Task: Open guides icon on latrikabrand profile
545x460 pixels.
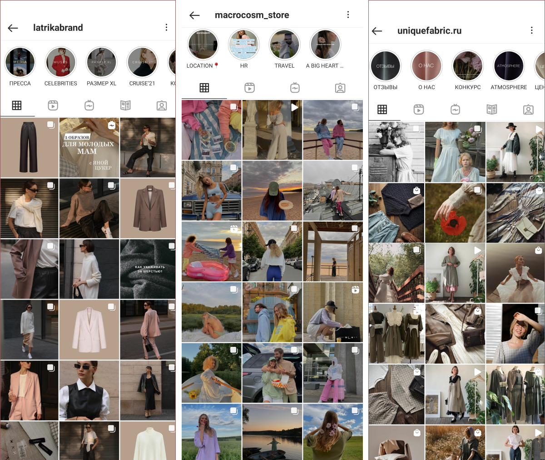Action: [125, 106]
